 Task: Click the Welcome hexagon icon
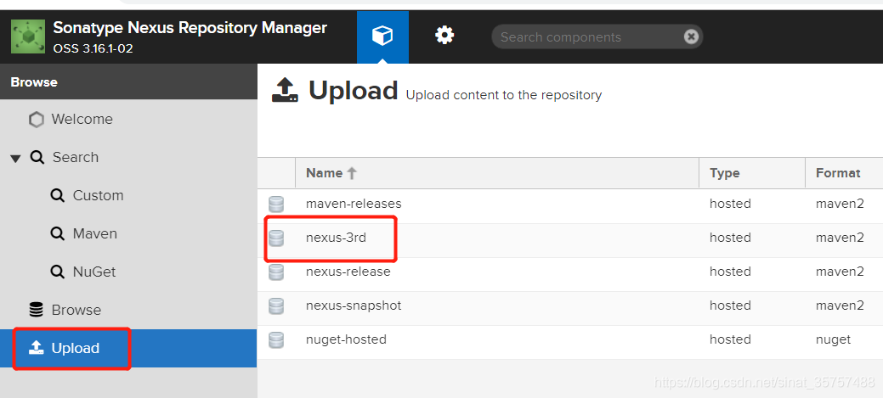pyautogui.click(x=36, y=120)
